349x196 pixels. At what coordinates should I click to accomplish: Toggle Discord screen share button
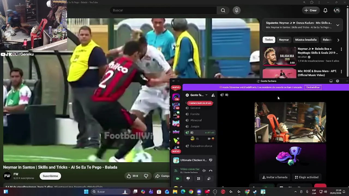click(x=188, y=179)
